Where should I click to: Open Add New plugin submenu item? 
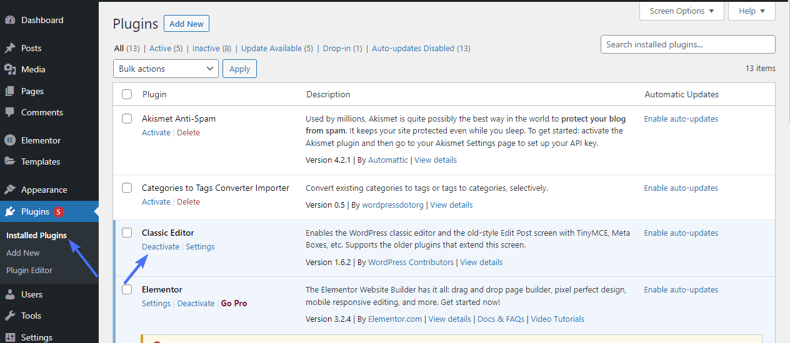click(x=23, y=253)
